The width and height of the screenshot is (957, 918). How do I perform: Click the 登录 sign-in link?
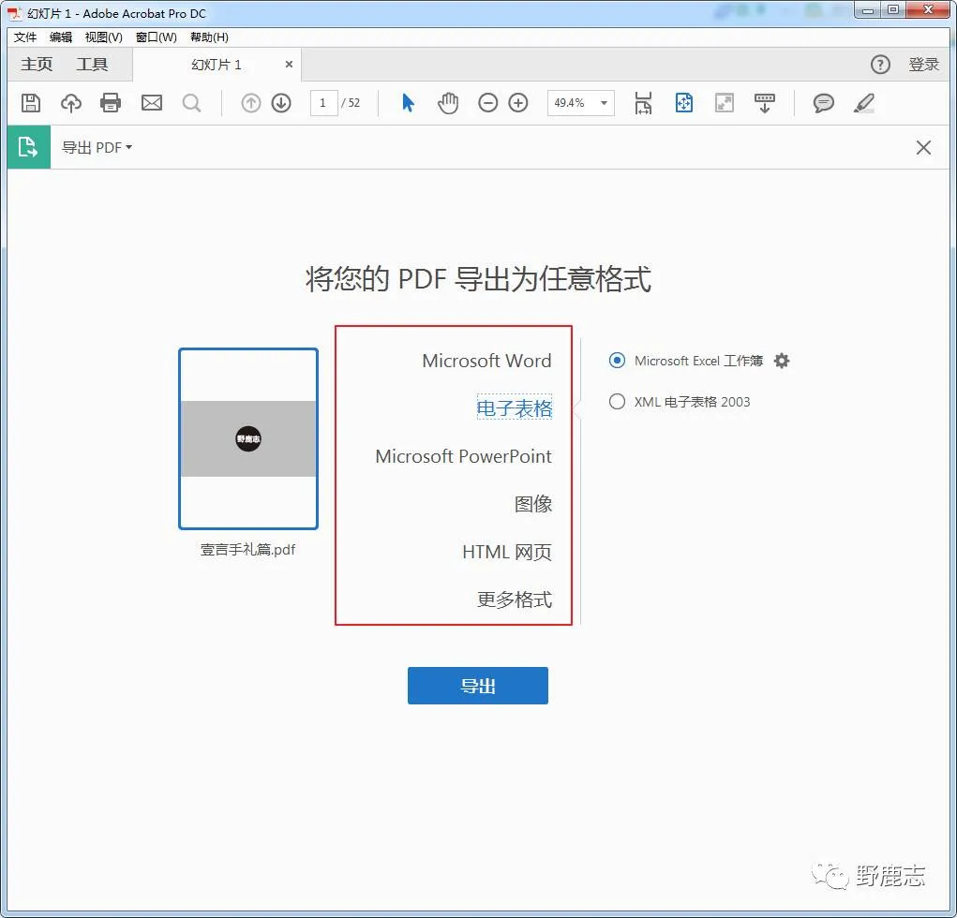(923, 64)
